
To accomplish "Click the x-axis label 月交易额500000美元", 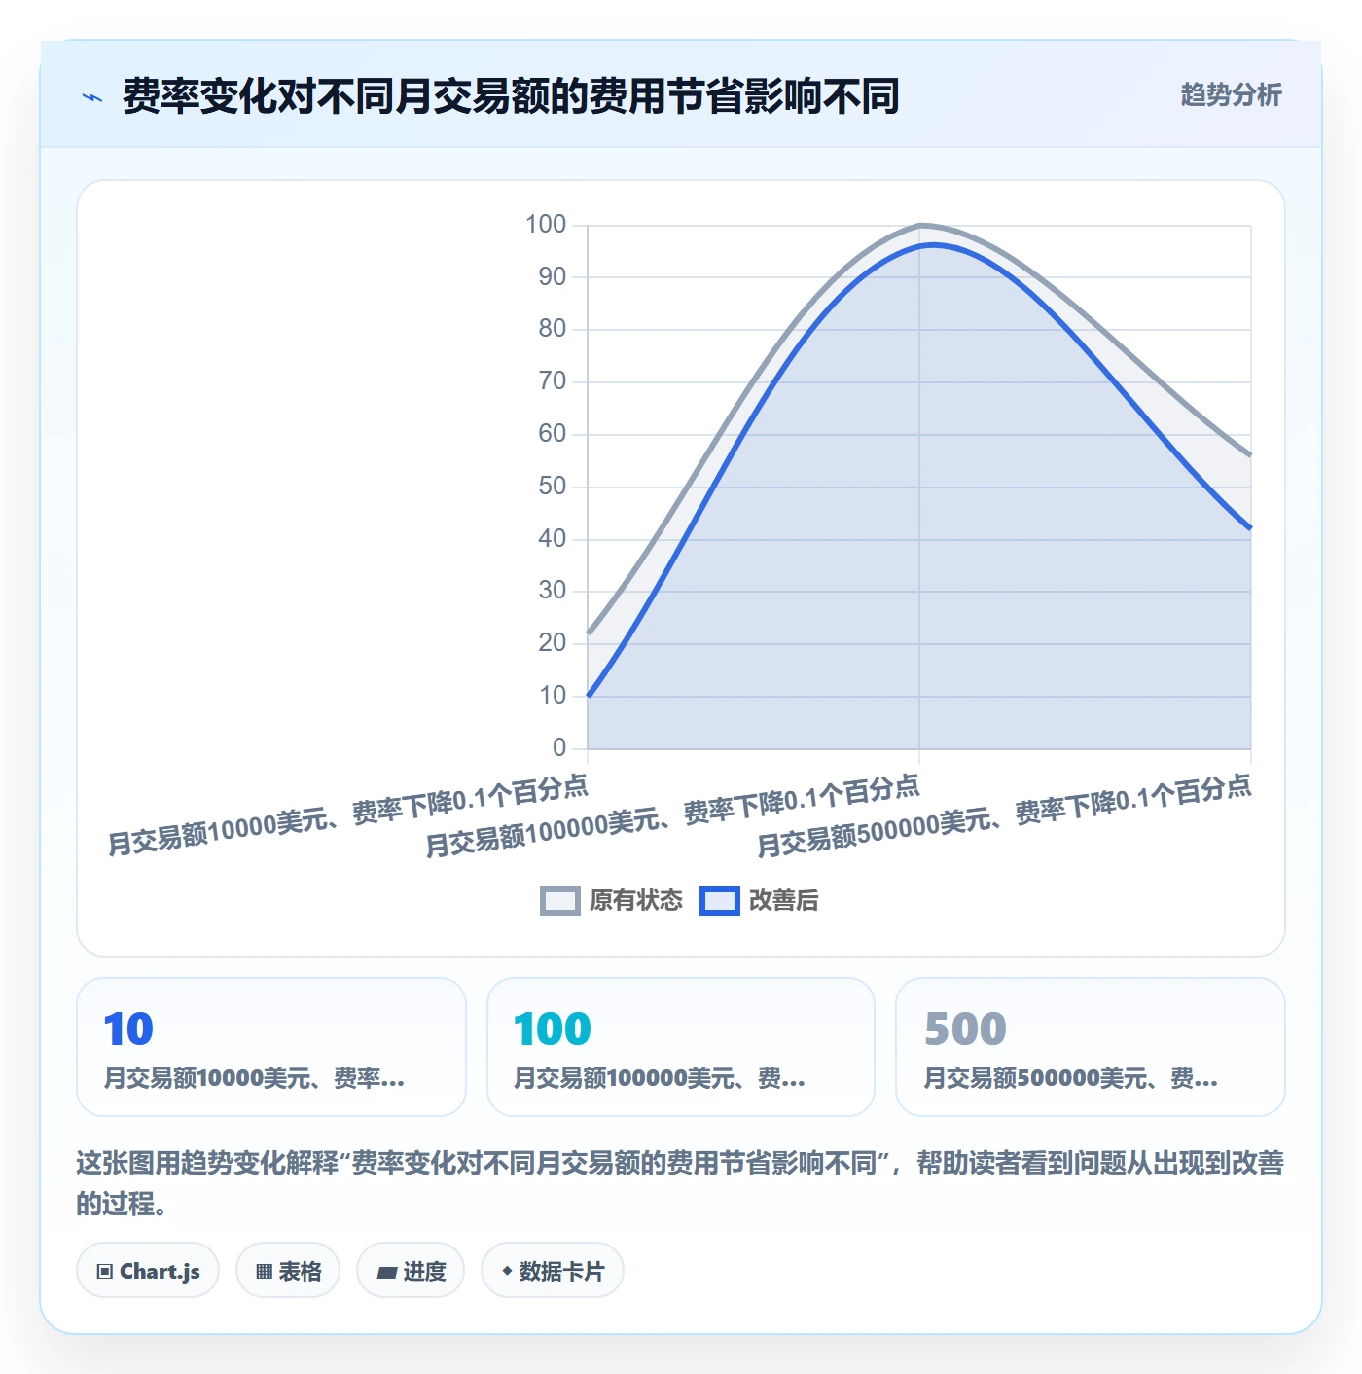I will coord(1004,815).
